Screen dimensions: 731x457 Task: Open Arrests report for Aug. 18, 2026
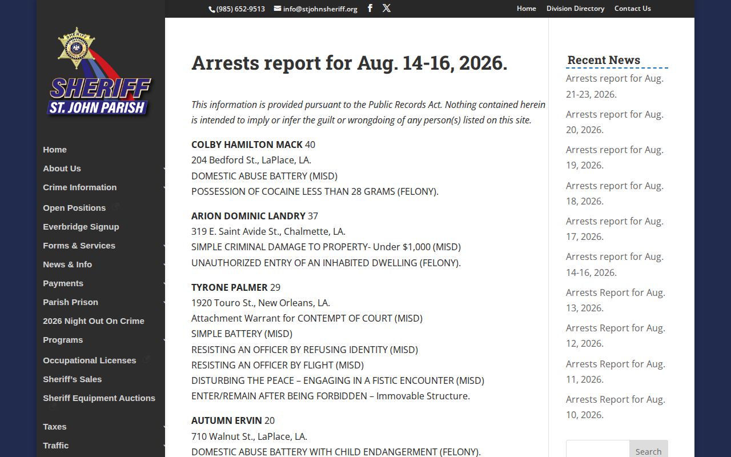[614, 193]
